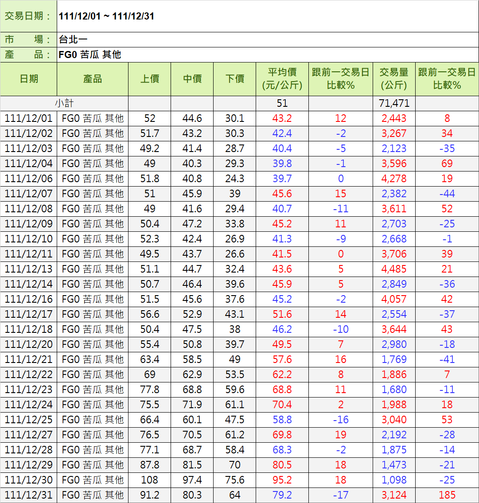Click the 日期 column header
The image size is (479, 503).
29,79
